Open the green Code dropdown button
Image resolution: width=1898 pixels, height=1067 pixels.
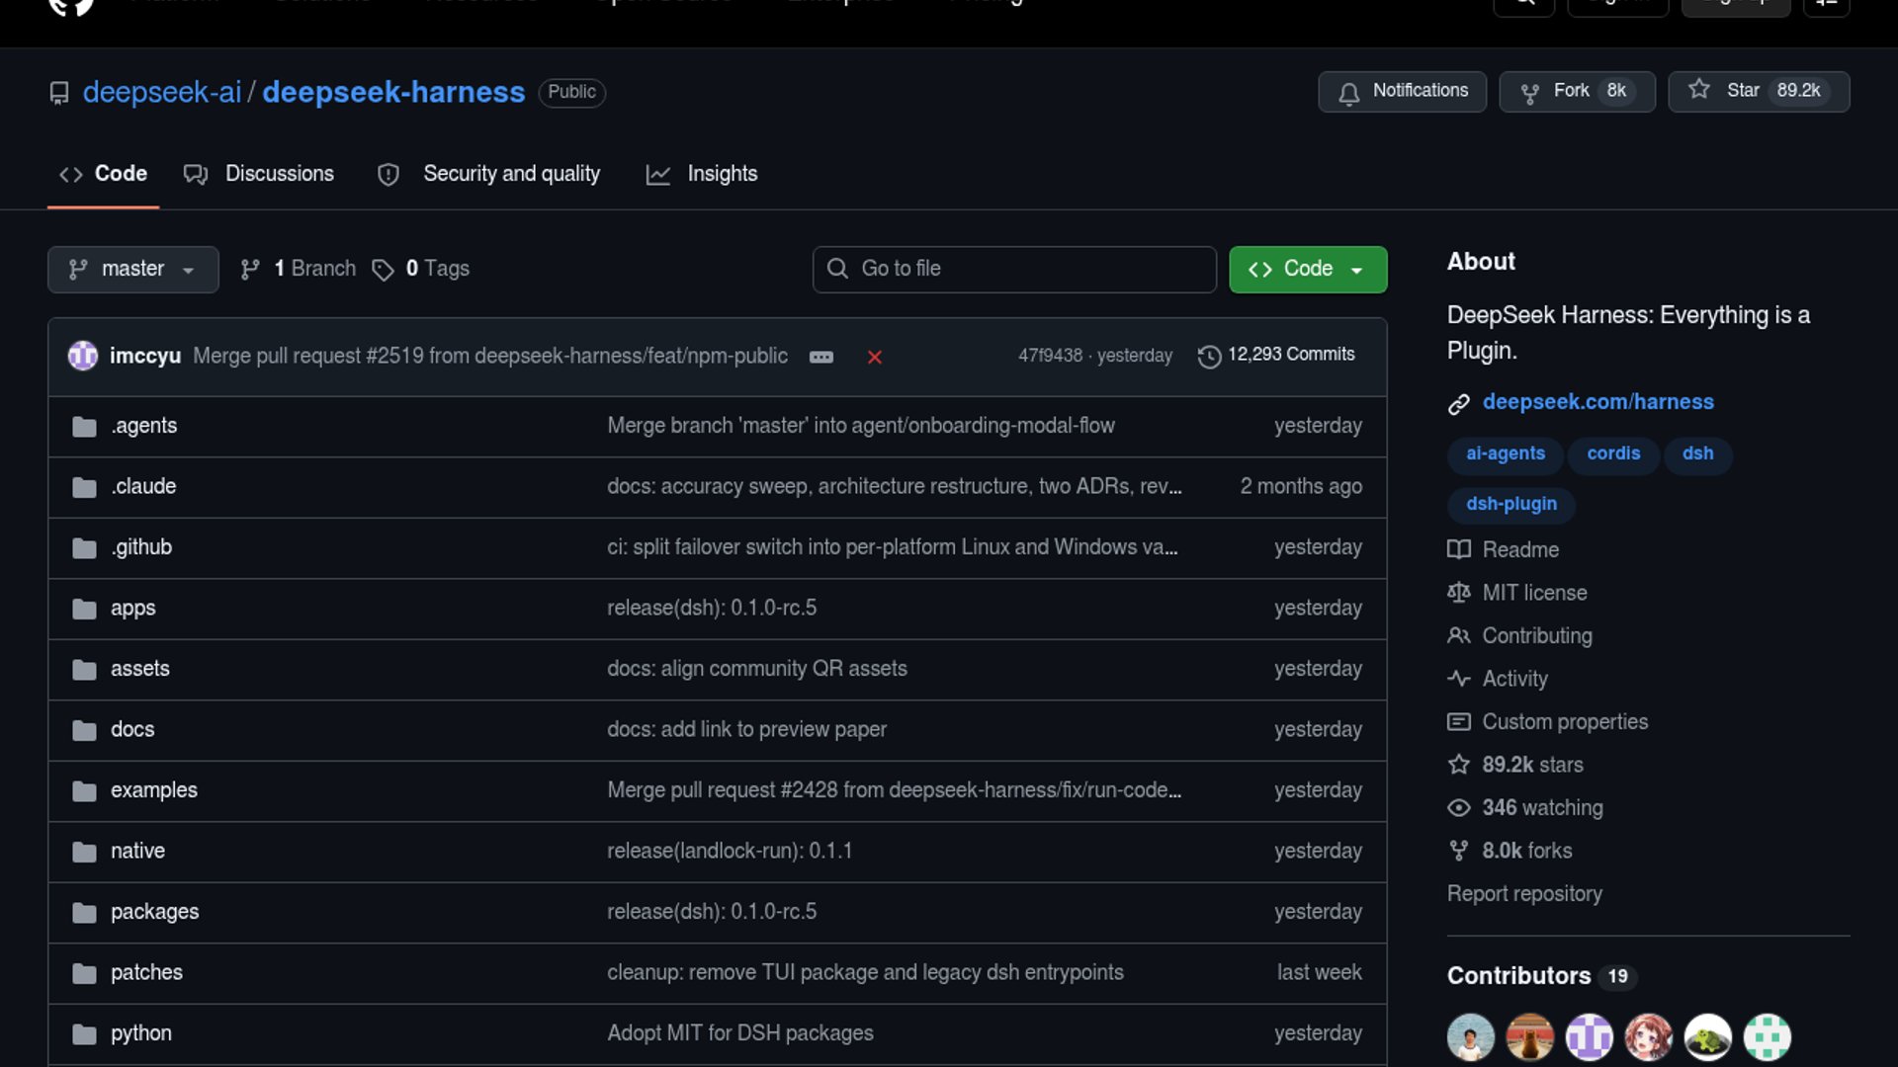(x=1308, y=270)
